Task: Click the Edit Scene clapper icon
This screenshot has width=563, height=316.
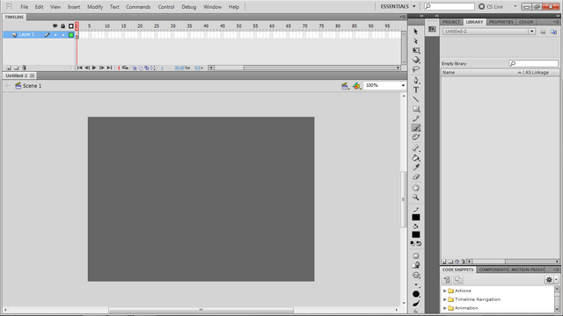Action: coord(345,86)
